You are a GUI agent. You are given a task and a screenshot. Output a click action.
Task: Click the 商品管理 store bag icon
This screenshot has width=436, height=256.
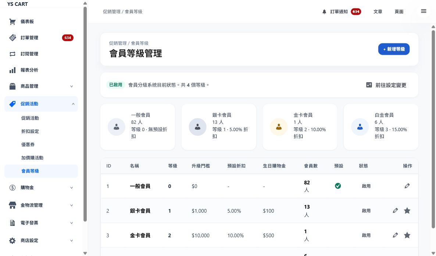(12, 86)
